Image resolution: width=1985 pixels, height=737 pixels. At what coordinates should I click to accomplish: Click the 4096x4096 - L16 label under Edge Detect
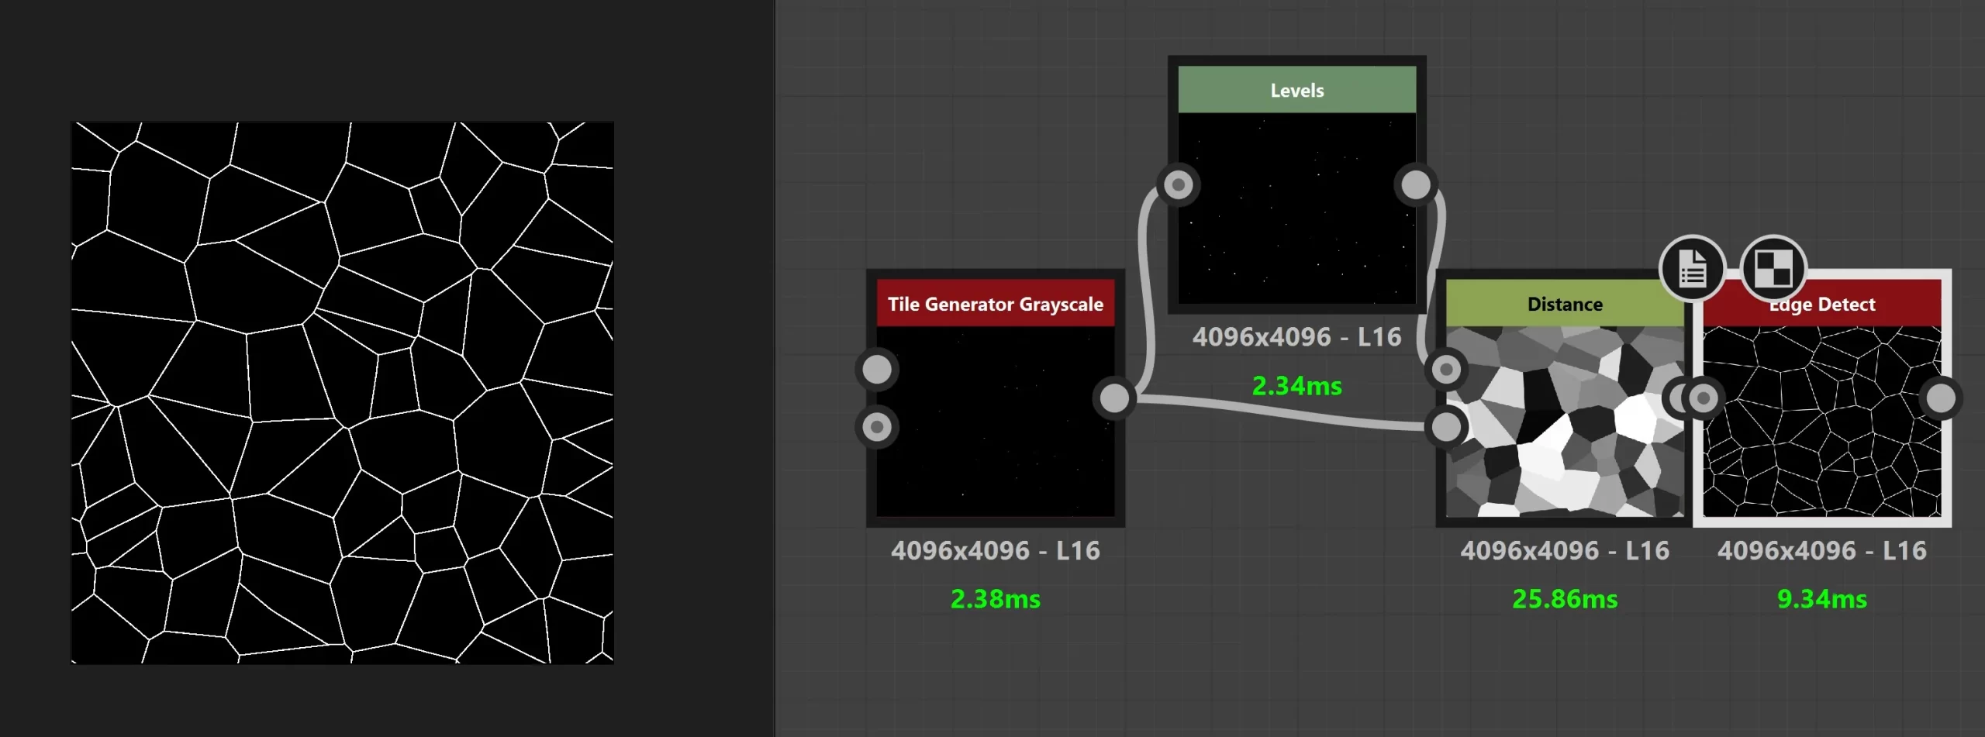(x=1822, y=550)
